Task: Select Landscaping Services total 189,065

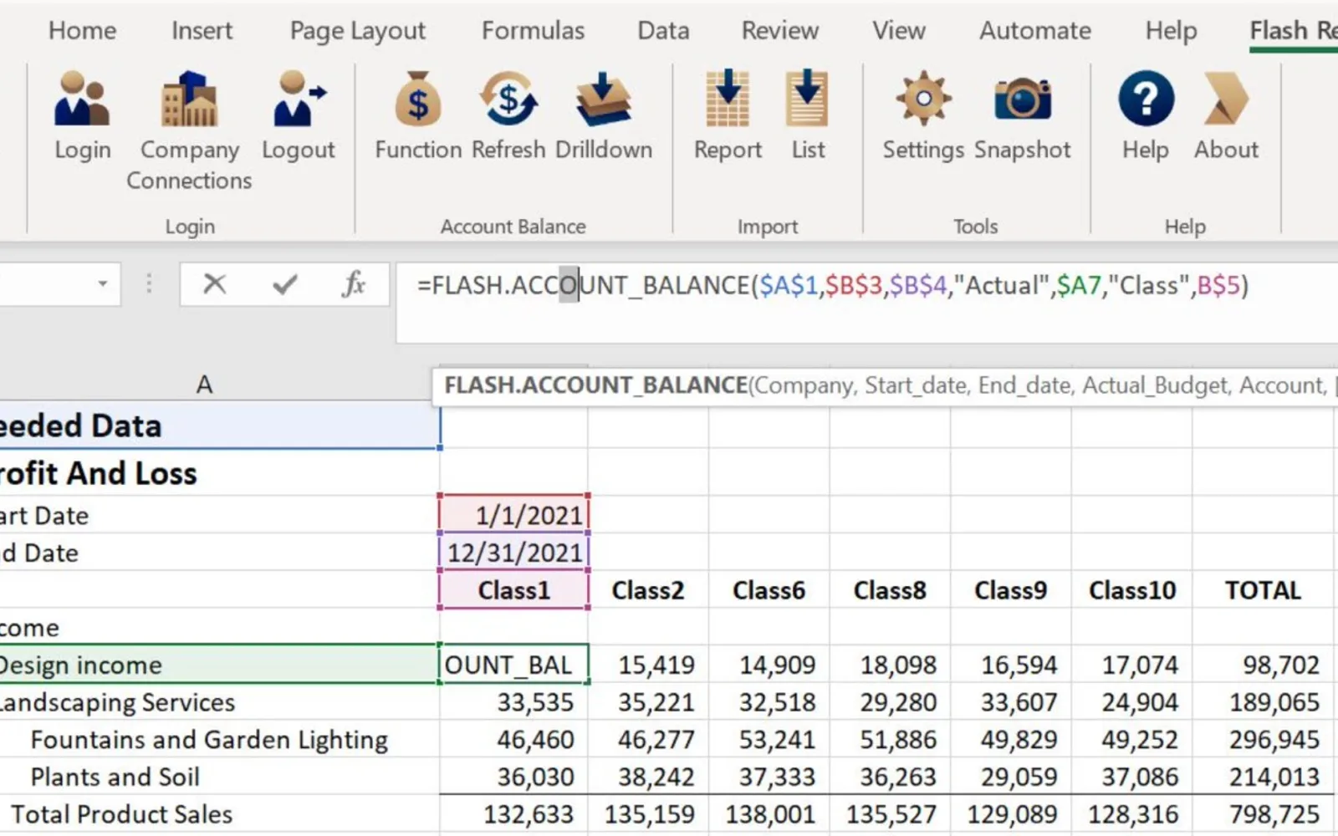Action: [1263, 702]
